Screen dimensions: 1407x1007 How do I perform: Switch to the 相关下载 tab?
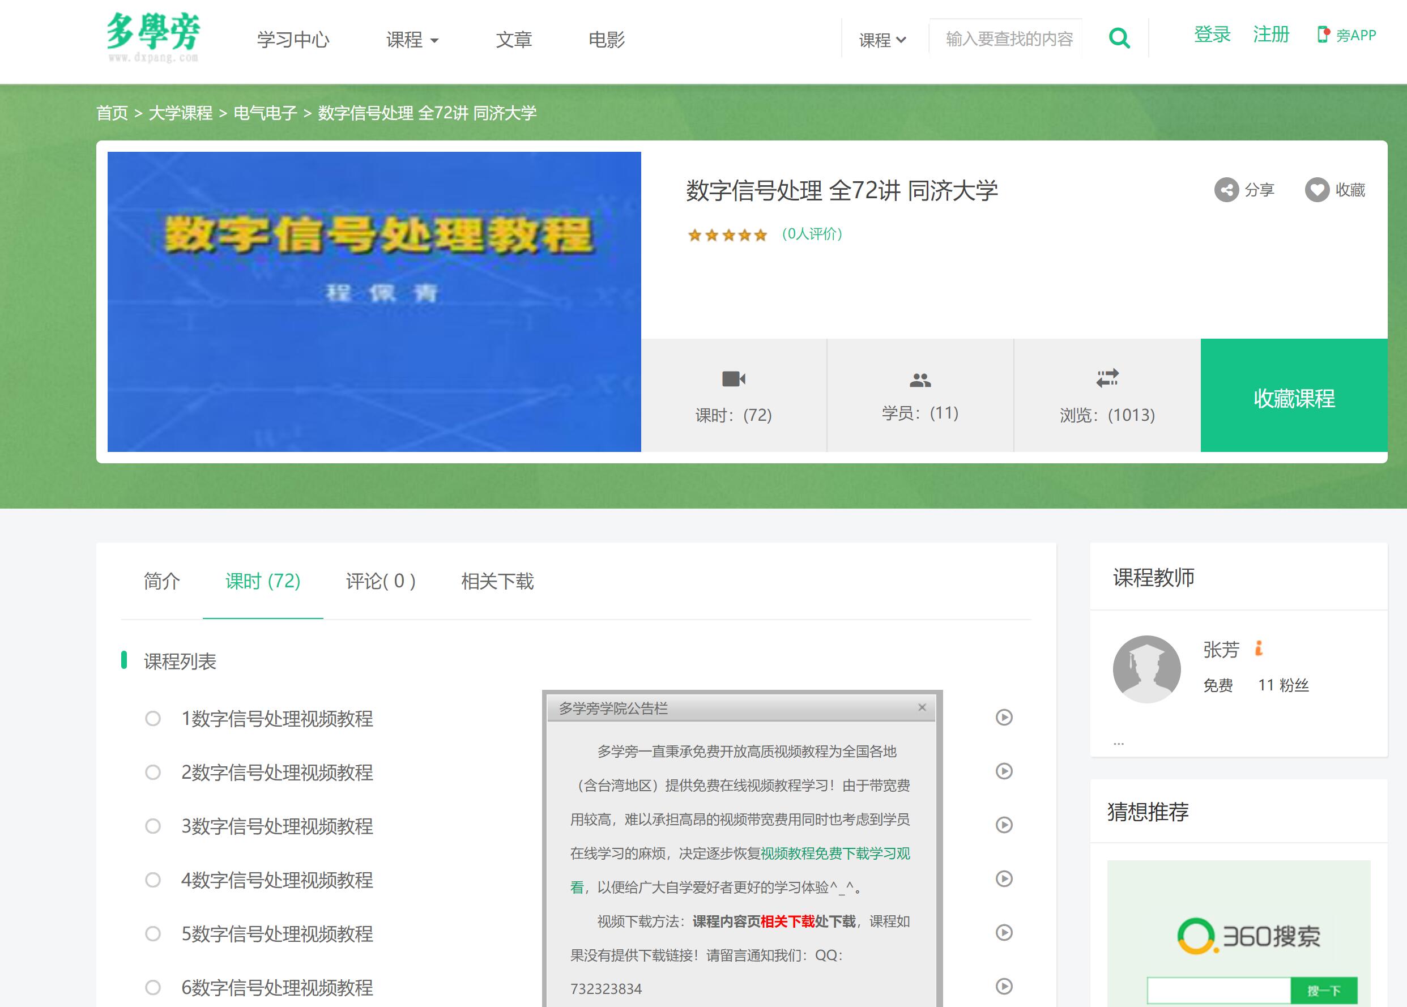point(497,581)
